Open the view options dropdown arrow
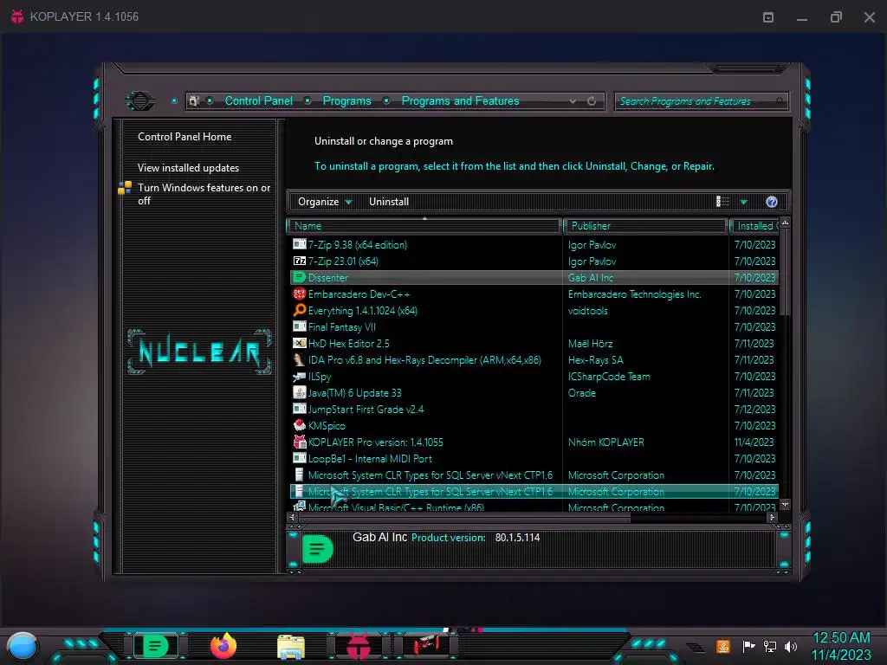The image size is (887, 665). click(x=744, y=202)
